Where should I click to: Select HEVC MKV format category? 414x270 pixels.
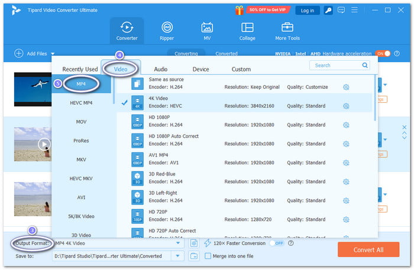(82, 178)
